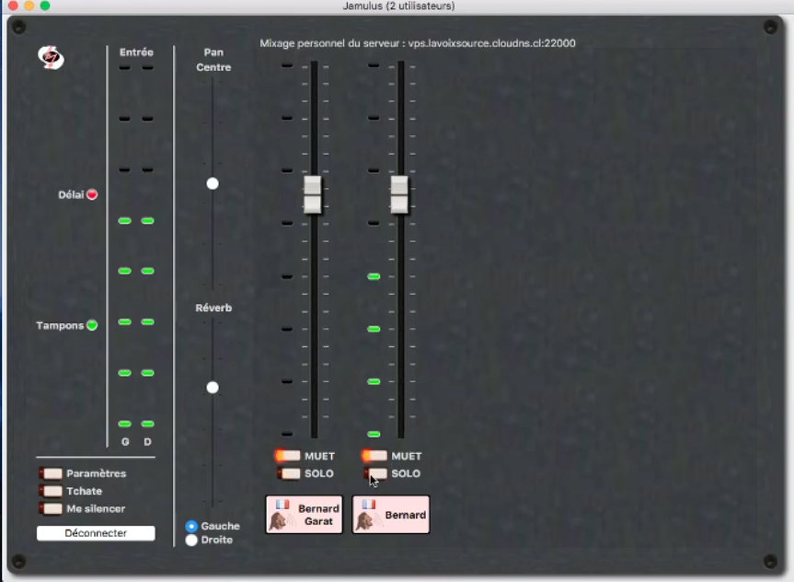Click Bernard Garat's volume fader handle
Screen dimensions: 794x582
pyautogui.click(x=313, y=194)
